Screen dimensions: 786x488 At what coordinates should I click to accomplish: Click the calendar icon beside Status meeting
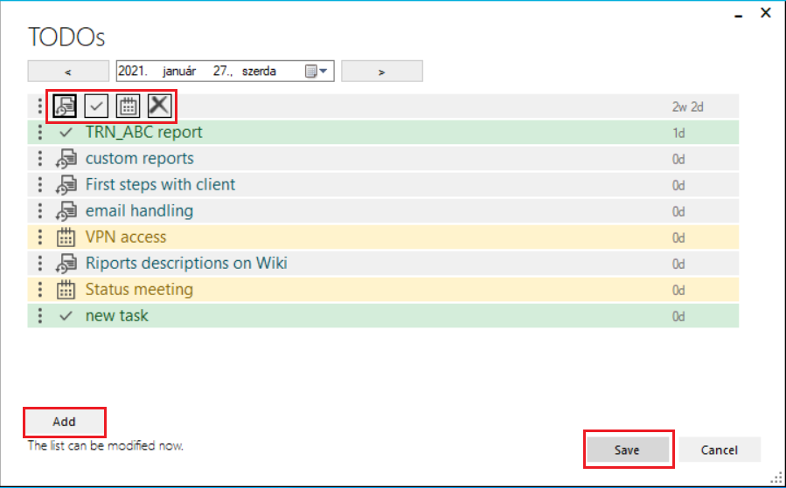(x=66, y=290)
